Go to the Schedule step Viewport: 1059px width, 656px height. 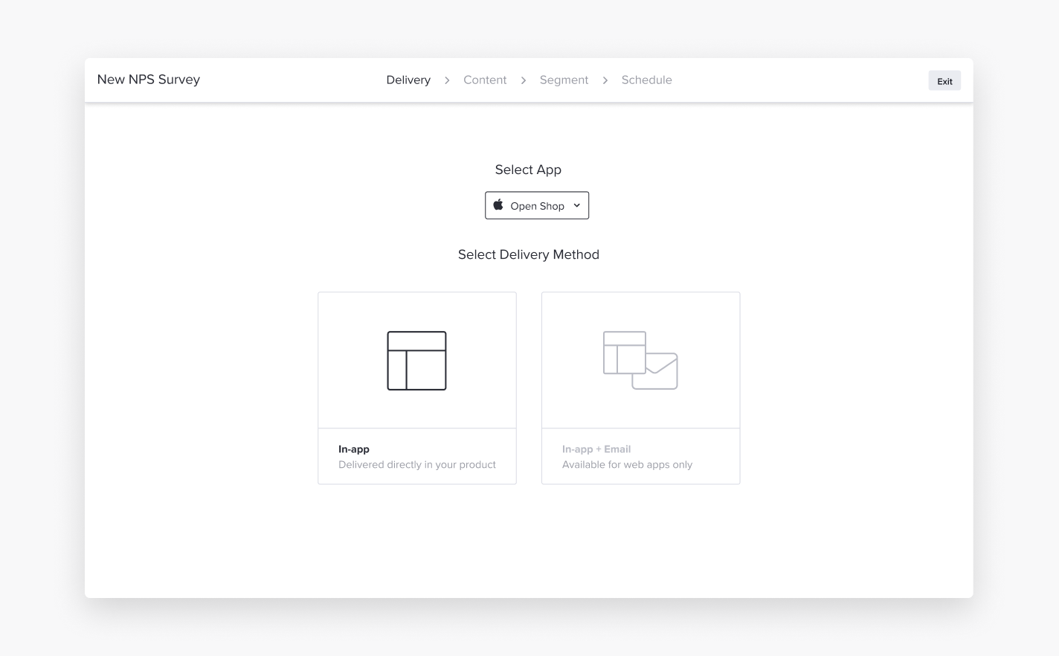click(x=647, y=80)
